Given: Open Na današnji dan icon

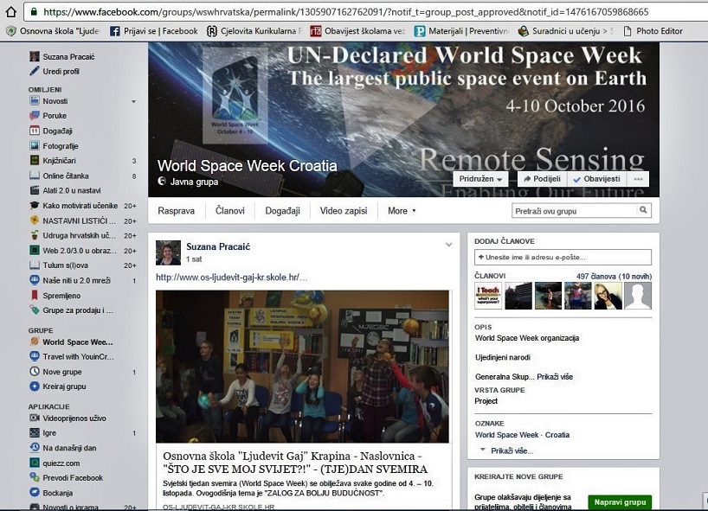Looking at the screenshot, I should [x=35, y=448].
